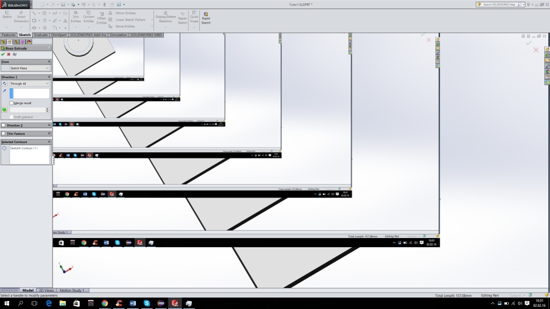The height and width of the screenshot is (309, 550).
Task: Expand the Direction 2 section chevron
Action: [49, 125]
